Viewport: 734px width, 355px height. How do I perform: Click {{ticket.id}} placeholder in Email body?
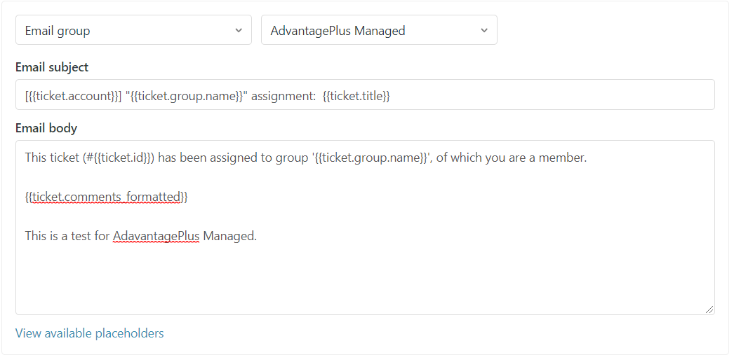(124, 158)
